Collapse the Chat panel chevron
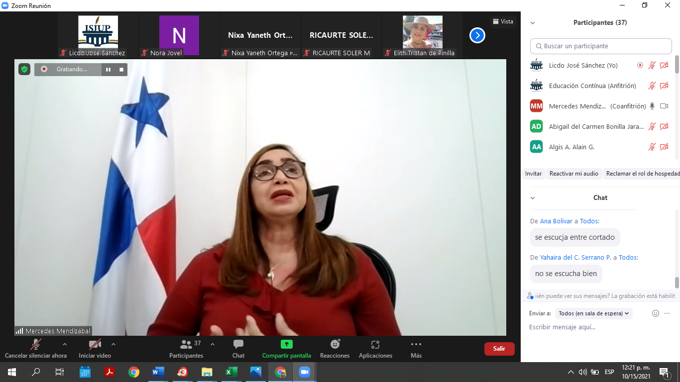The height and width of the screenshot is (382, 680). [533, 198]
